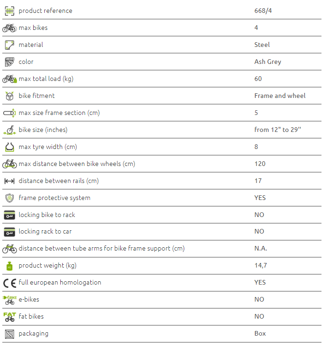Screen dimensions: 327x348
Task: Click the max total load icon
Action: coord(9,79)
